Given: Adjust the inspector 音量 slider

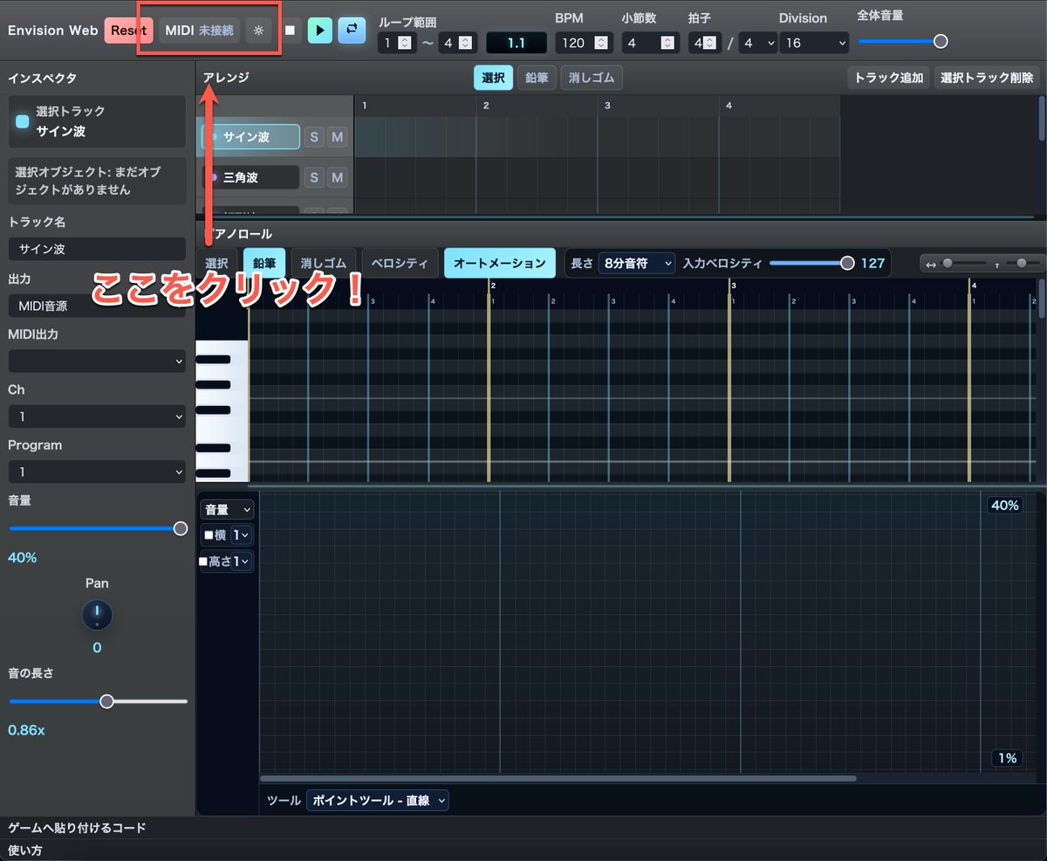Looking at the screenshot, I should 98,528.
